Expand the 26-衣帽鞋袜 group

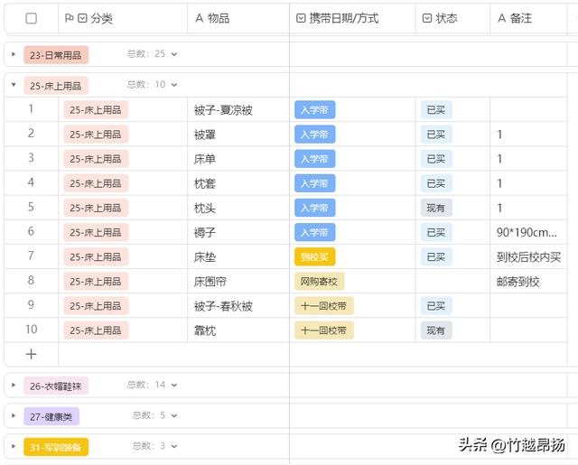tap(14, 385)
